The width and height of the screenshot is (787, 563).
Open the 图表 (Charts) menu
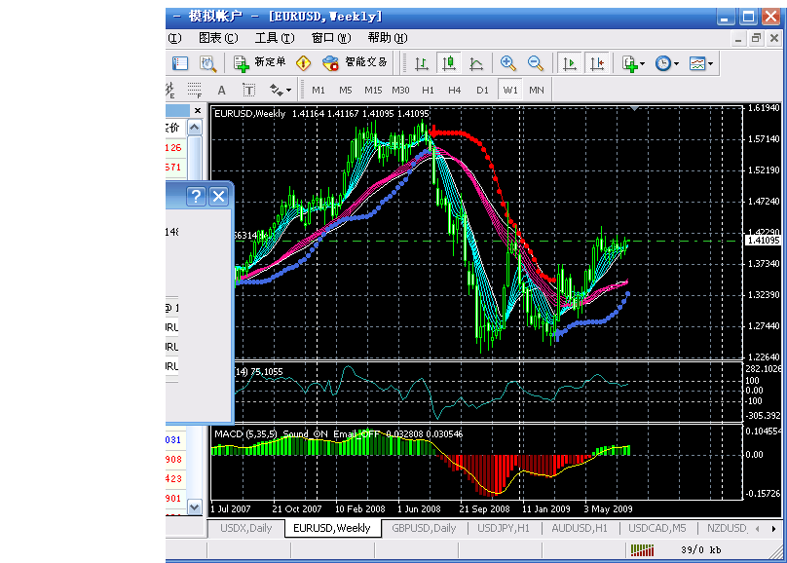tap(218, 38)
